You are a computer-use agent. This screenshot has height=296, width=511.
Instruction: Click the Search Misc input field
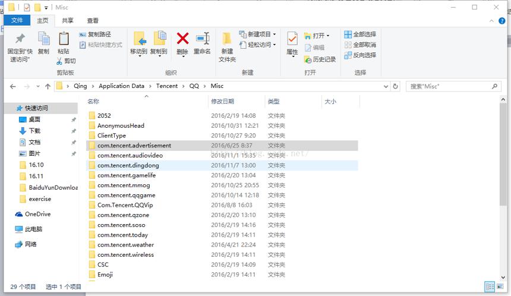tap(450, 86)
